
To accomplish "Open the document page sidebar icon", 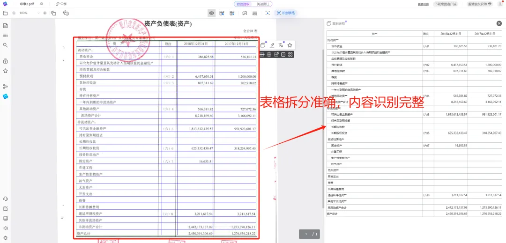I will coord(5,26).
